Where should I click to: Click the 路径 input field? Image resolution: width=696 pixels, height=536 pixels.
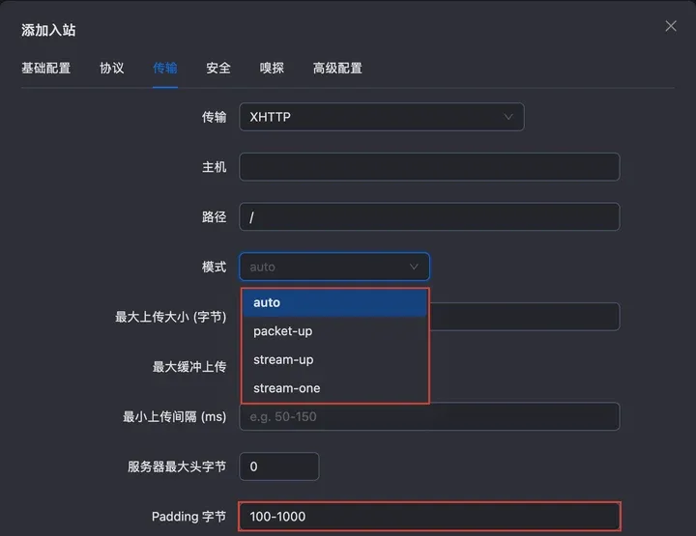(x=429, y=216)
